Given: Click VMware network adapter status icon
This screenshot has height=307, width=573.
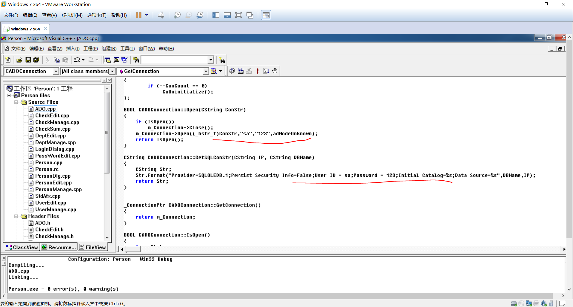Looking at the screenshot, I should 529,304.
